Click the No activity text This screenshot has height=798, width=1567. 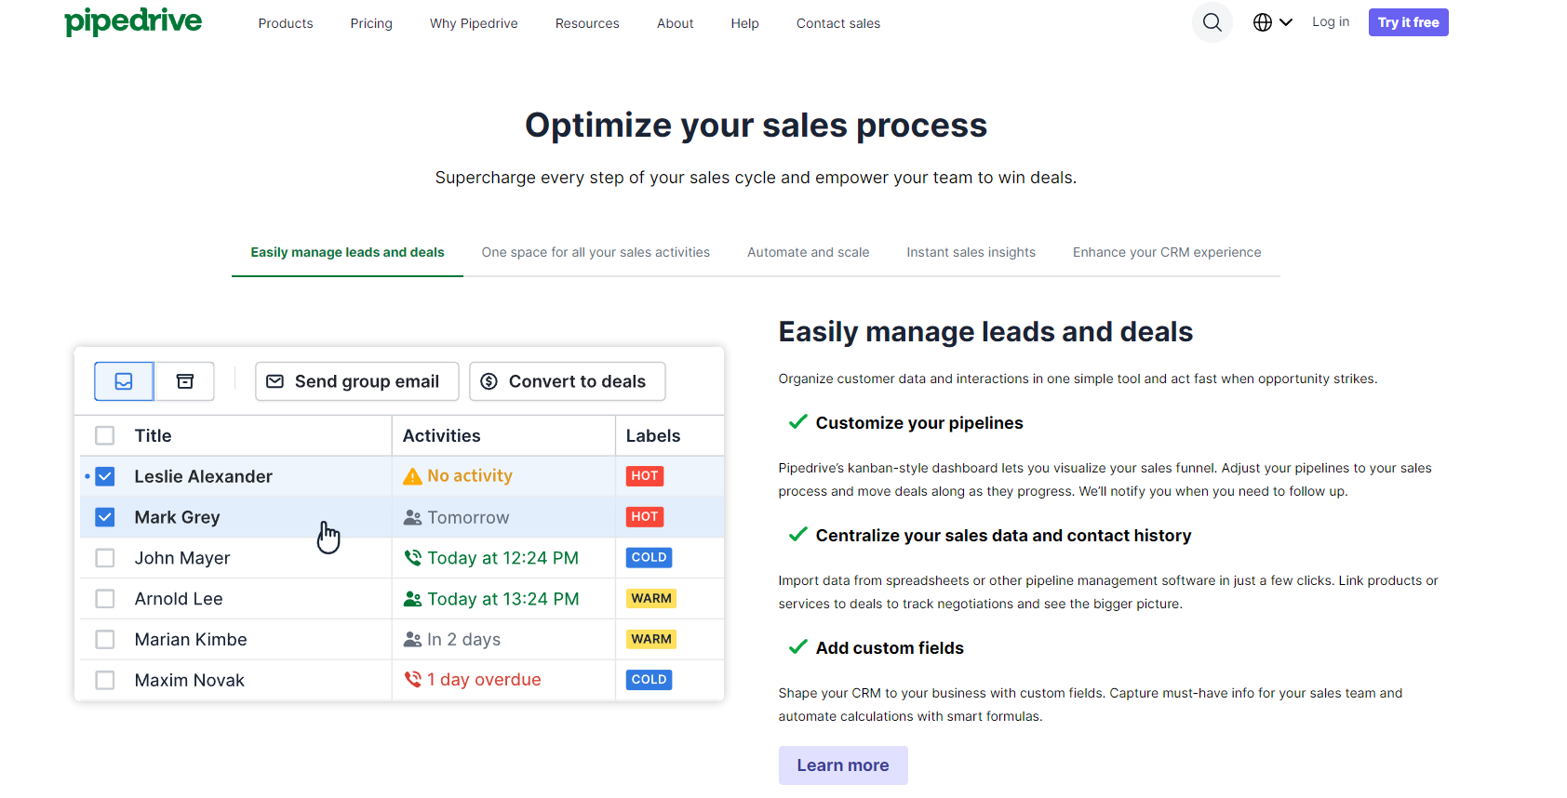[470, 476]
